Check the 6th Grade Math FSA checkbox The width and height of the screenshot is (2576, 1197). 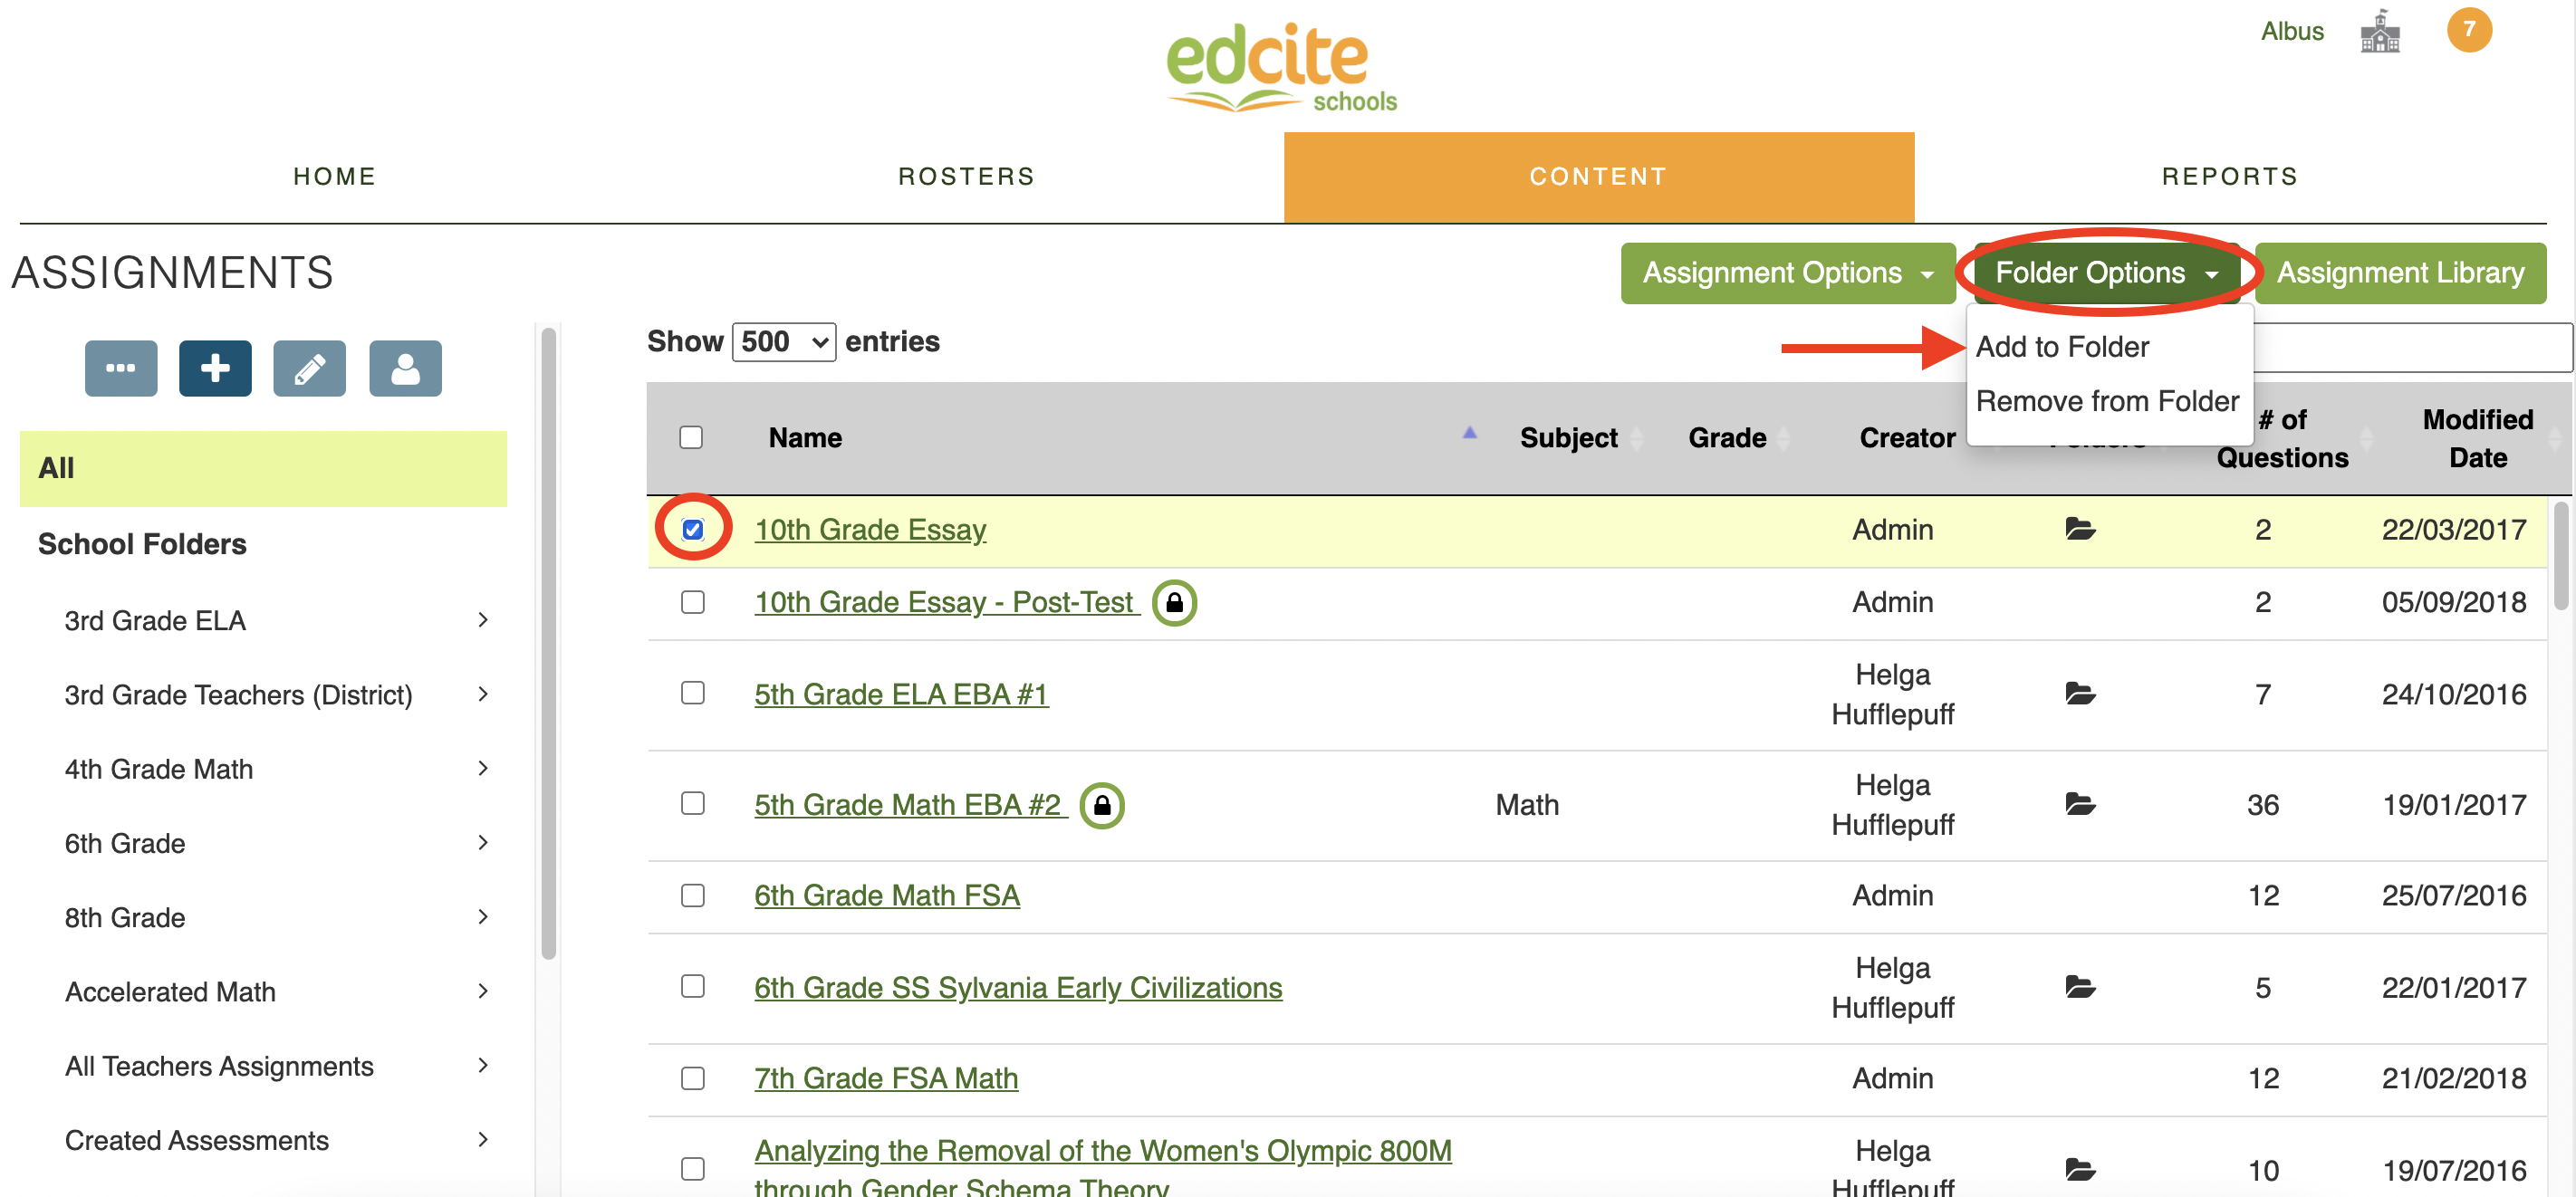692,895
